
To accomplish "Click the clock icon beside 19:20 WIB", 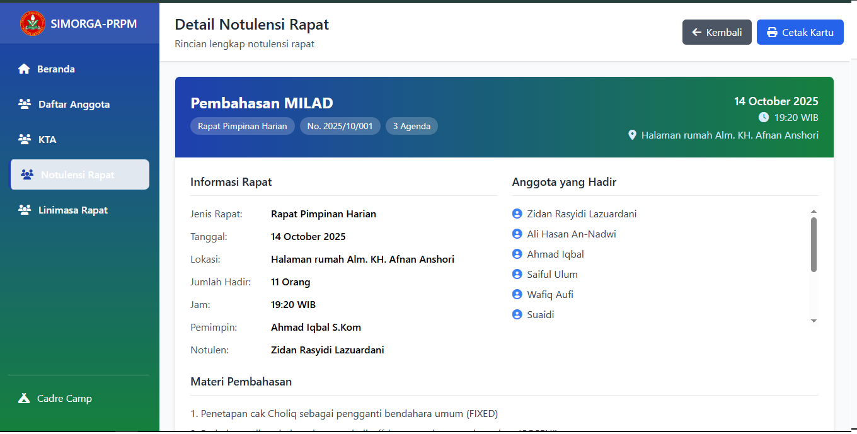I will [x=764, y=118].
